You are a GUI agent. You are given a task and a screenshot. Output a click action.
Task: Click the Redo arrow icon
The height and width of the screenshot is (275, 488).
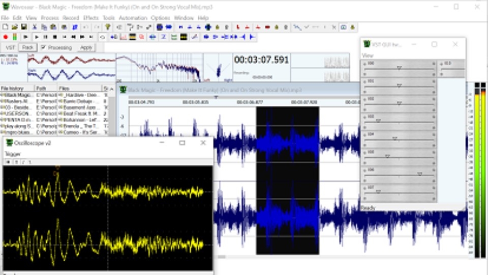coord(97,27)
